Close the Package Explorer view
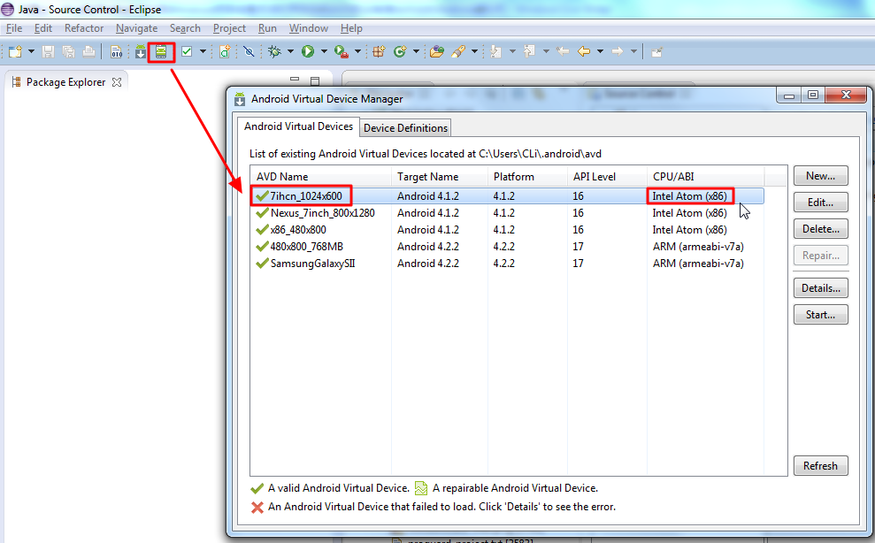This screenshot has width=875, height=543. (x=117, y=82)
